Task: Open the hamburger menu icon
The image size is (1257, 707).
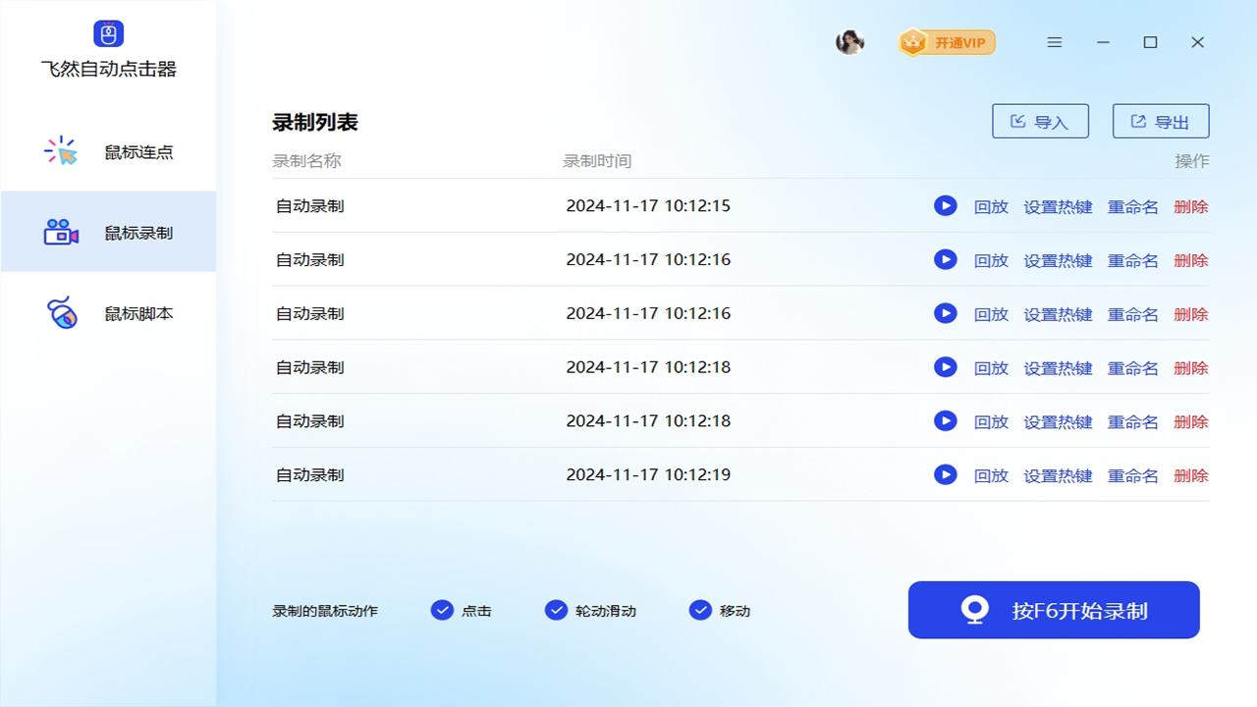Action: pos(1055,42)
